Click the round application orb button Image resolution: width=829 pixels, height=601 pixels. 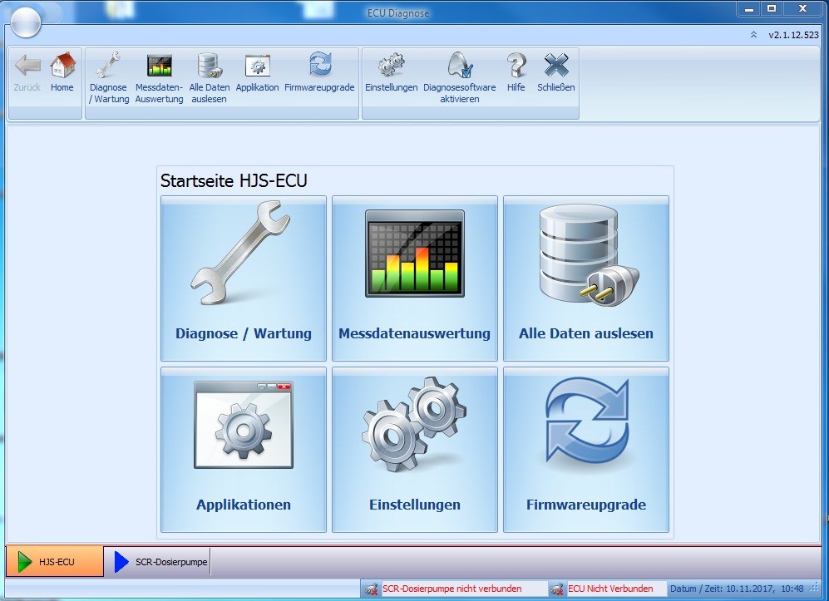tap(26, 22)
